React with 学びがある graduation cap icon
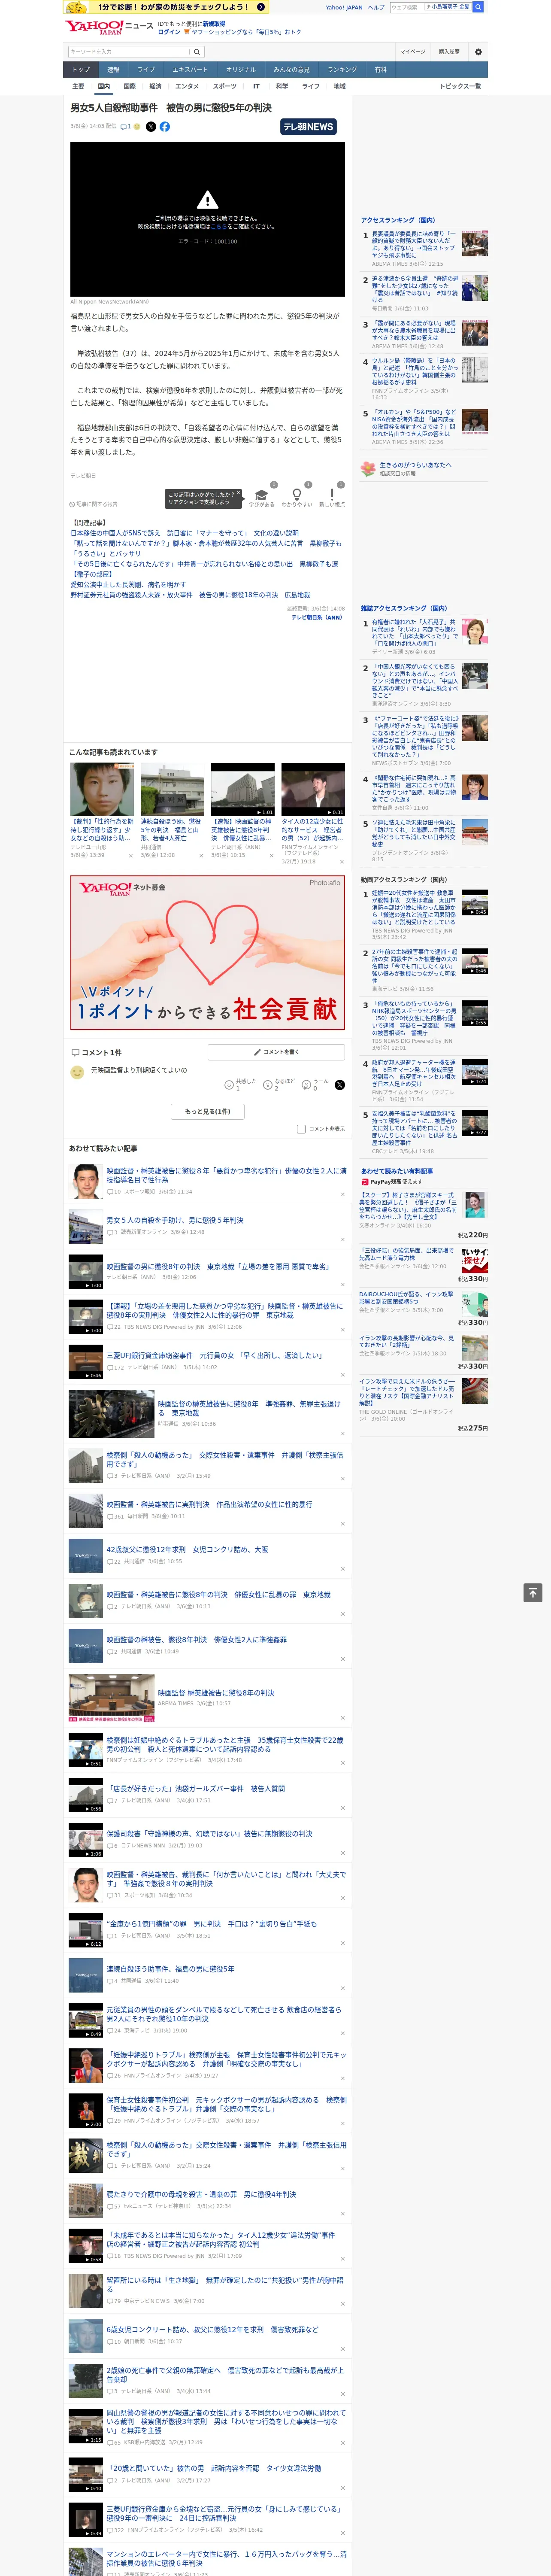The image size is (551, 2576). 262,494
